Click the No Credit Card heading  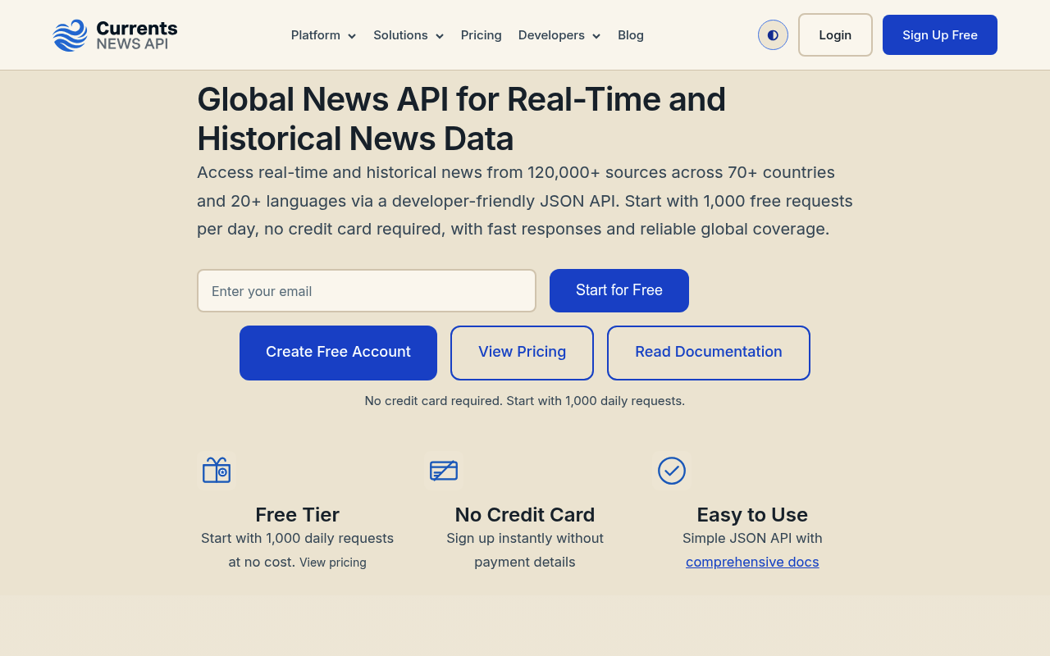[525, 515]
